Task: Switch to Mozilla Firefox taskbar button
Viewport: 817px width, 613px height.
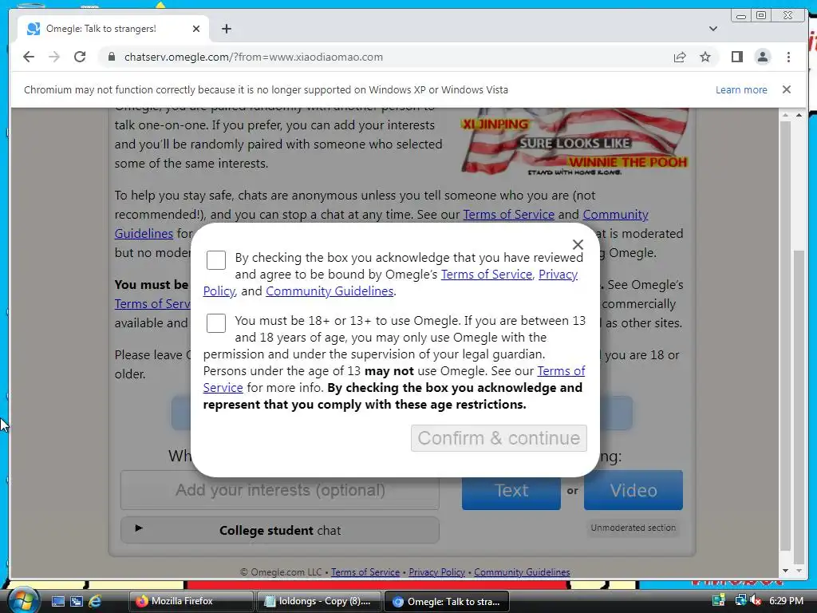Action: [x=191, y=601]
